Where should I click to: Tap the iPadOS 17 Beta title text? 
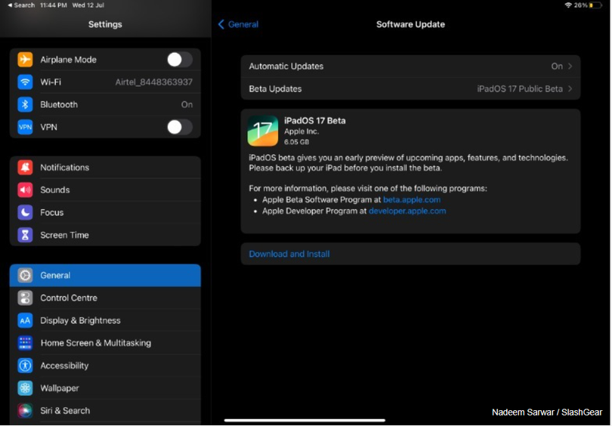[x=315, y=121]
